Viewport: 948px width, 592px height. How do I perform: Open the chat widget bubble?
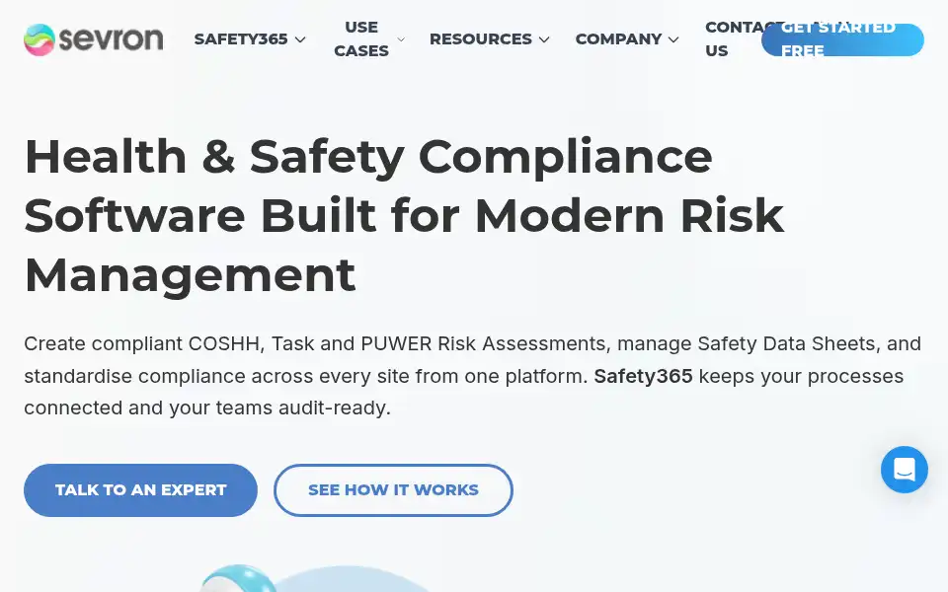904,470
